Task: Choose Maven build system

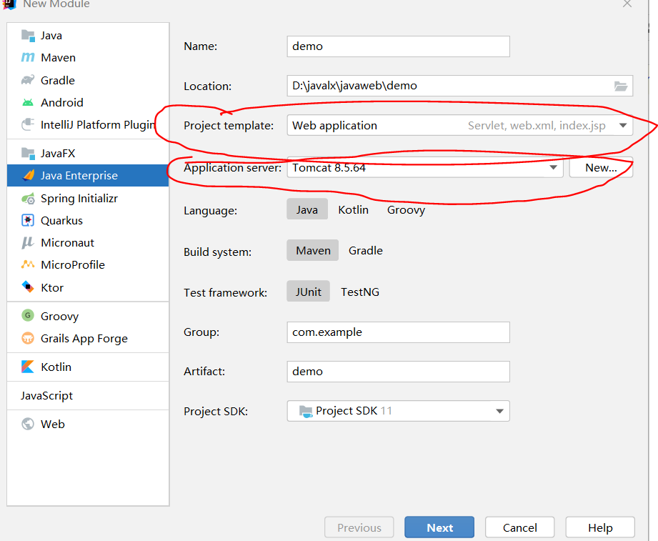Action: (x=313, y=250)
